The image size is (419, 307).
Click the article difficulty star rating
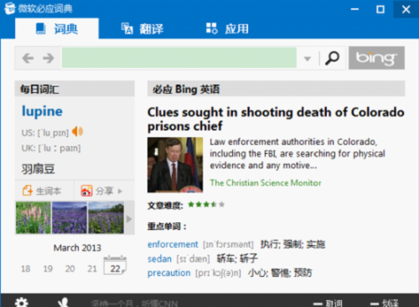pos(206,205)
